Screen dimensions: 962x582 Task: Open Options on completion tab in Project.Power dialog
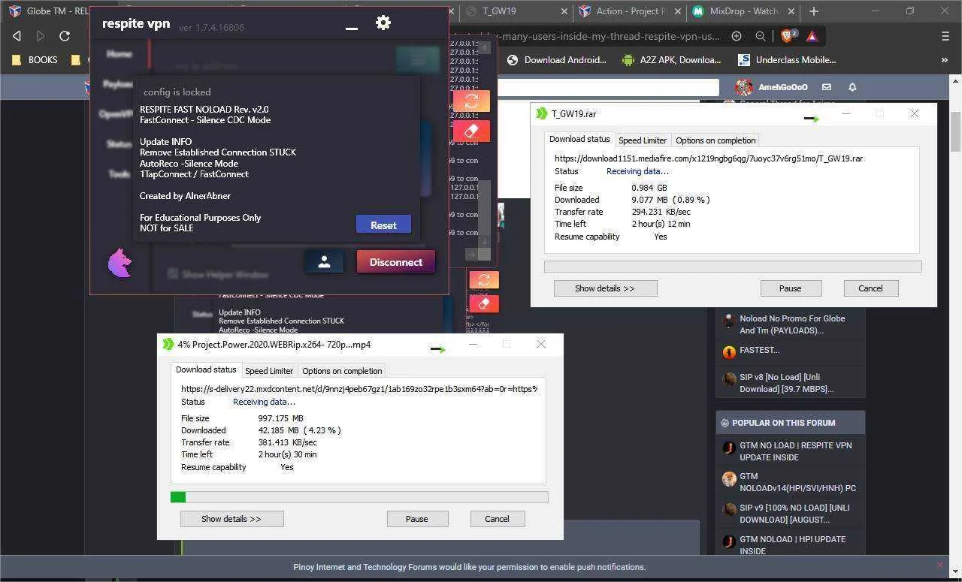[342, 371]
